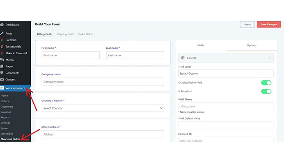Click the Build Your Form heading

pyautogui.click(x=48, y=25)
